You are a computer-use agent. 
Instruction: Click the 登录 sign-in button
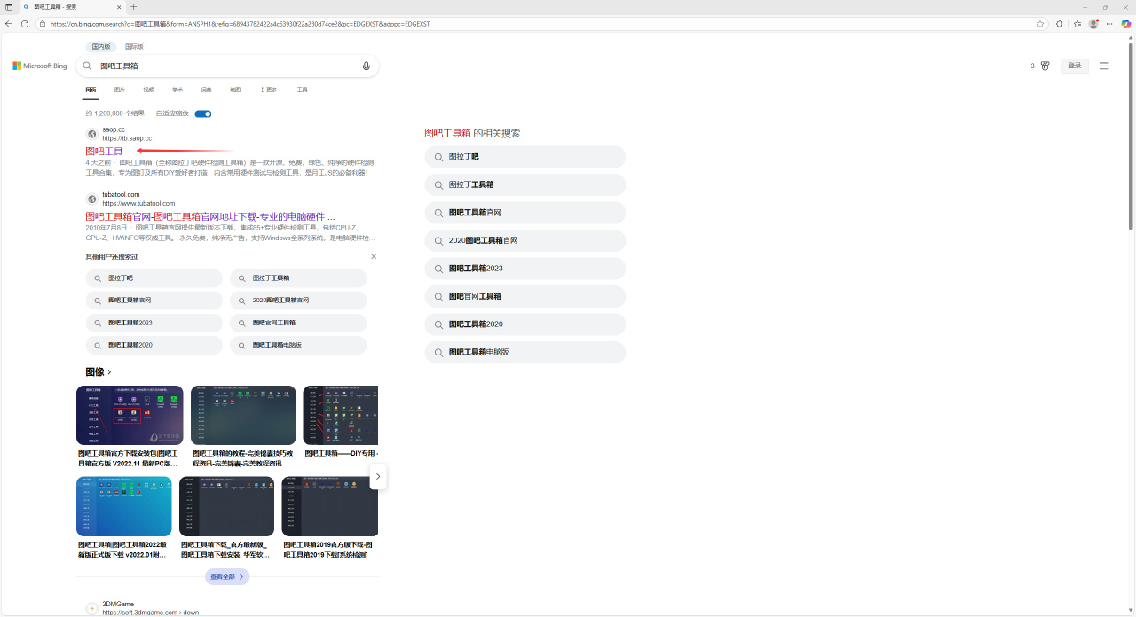click(x=1075, y=66)
